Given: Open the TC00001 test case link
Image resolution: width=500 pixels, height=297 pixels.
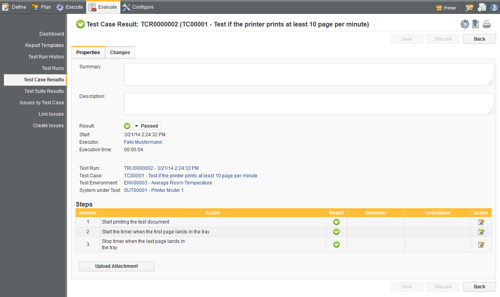Looking at the screenshot, I should [x=191, y=176].
